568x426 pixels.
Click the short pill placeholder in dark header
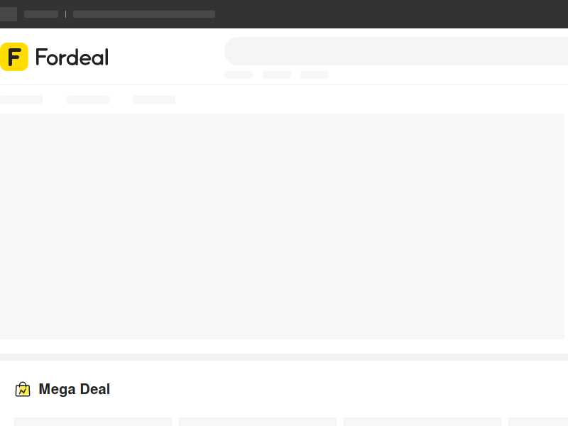tap(41, 14)
